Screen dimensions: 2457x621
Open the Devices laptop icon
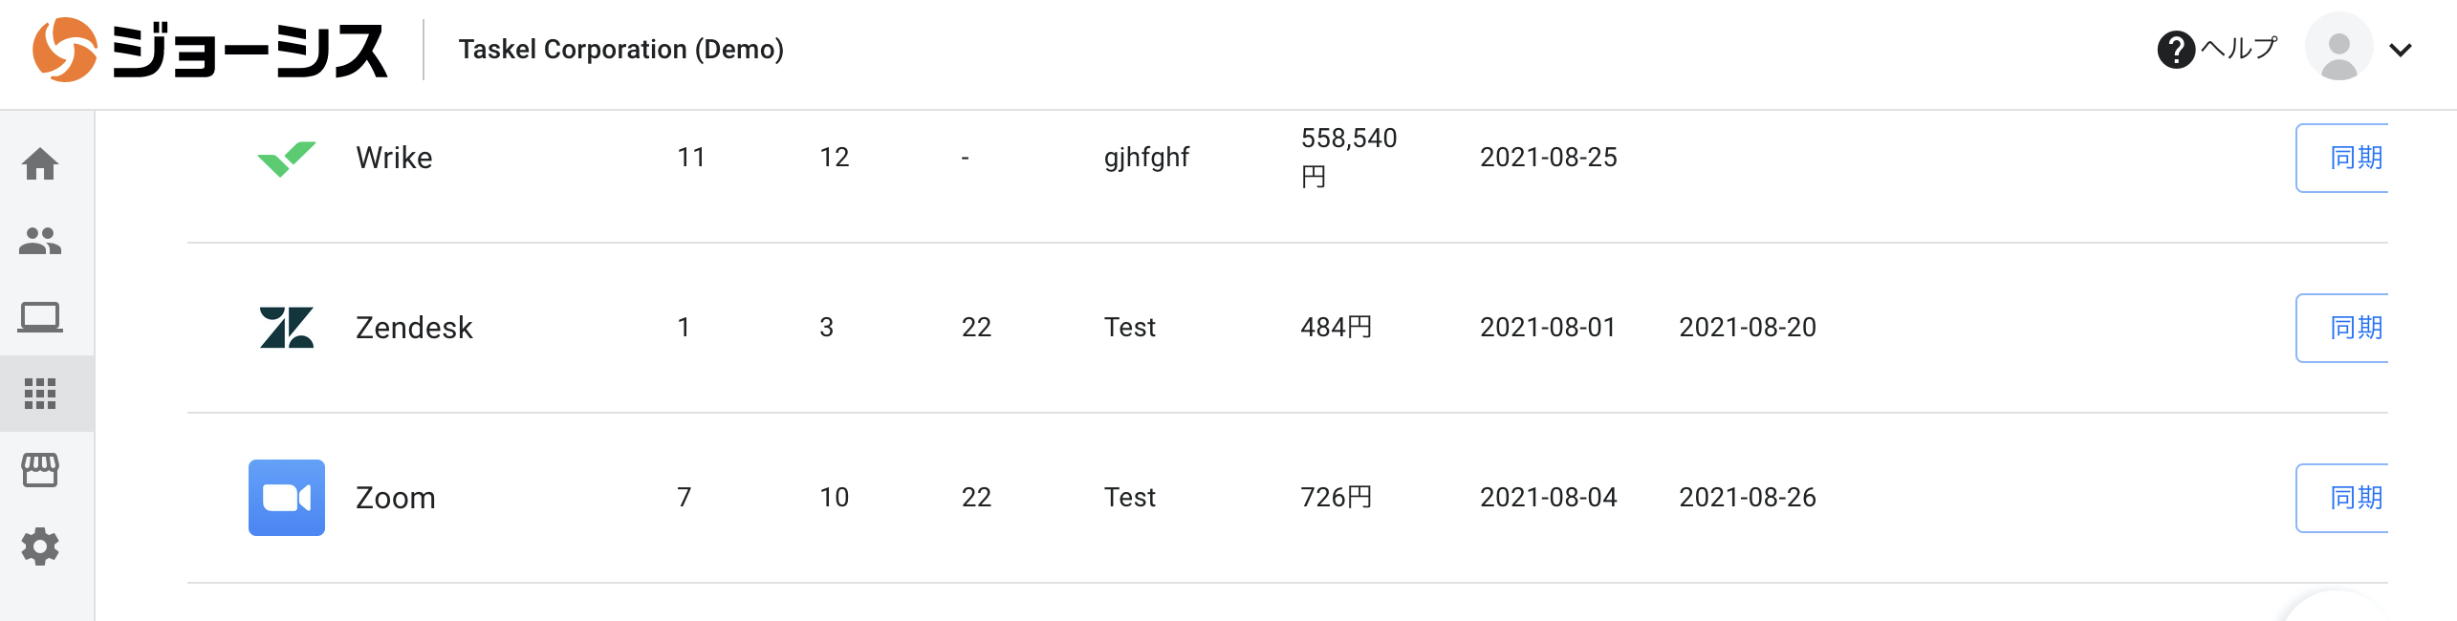click(40, 317)
